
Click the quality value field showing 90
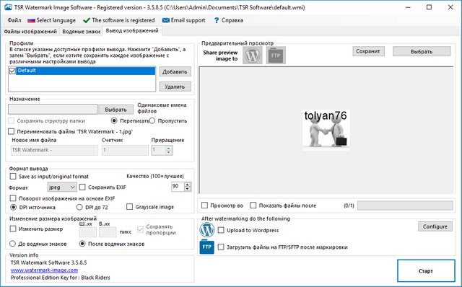pos(178,186)
